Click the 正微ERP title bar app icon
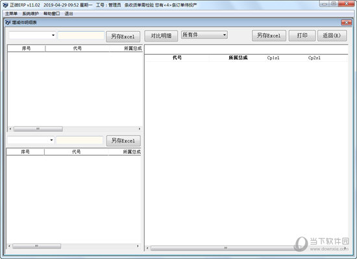 [x=5, y=5]
